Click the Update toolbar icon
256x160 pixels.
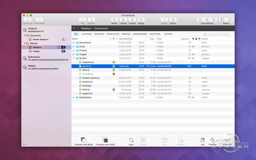pos(123,20)
